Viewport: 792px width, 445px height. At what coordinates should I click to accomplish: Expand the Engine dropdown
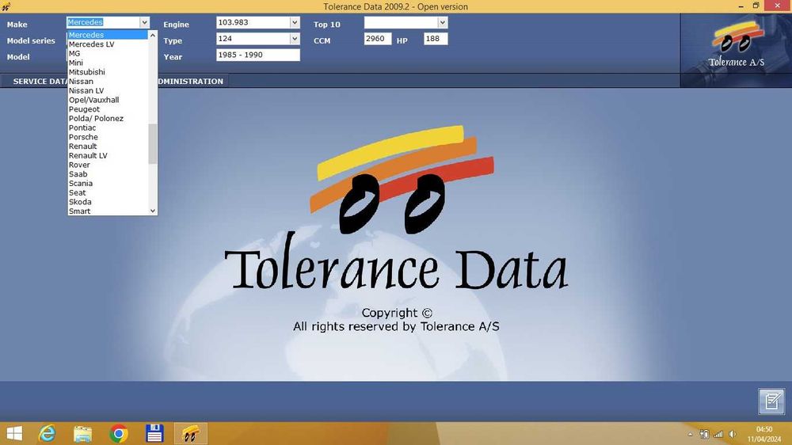[x=295, y=22]
